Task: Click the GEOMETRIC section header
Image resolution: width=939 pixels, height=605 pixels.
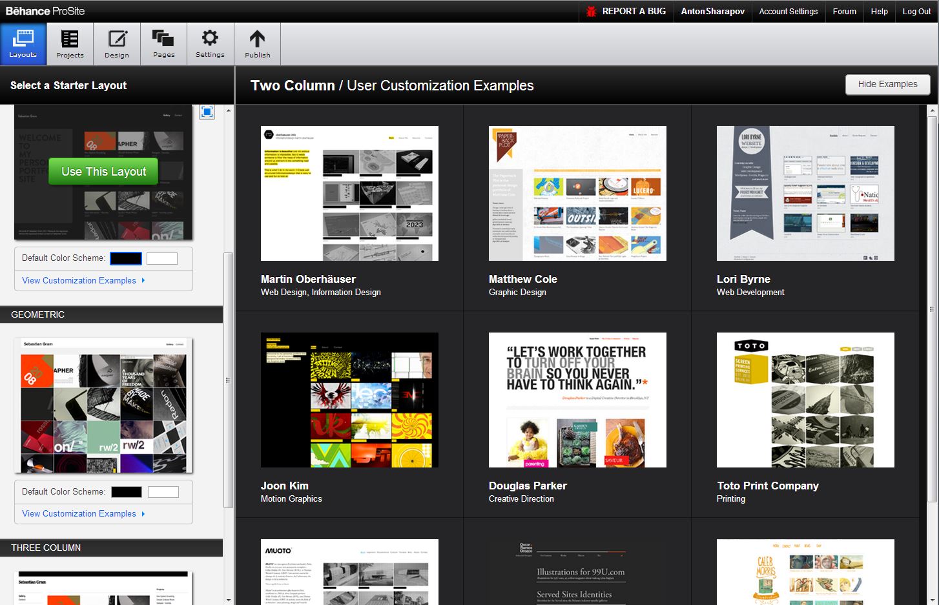Action: click(x=111, y=314)
